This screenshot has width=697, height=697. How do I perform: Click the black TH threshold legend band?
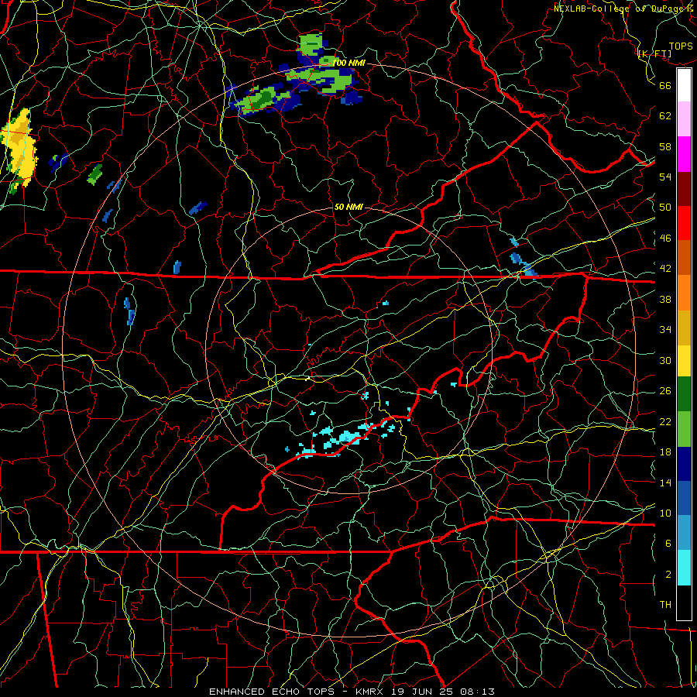coord(684,603)
